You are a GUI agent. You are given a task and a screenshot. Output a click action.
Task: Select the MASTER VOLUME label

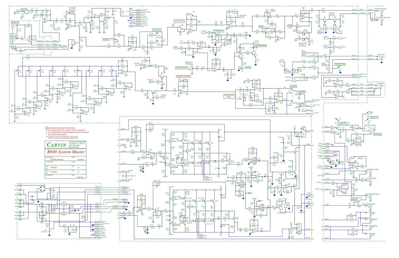(184, 76)
